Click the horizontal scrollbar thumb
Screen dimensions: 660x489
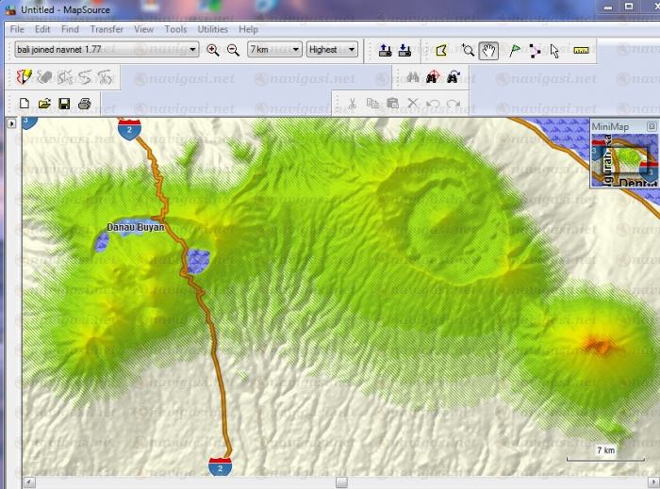coord(341,482)
